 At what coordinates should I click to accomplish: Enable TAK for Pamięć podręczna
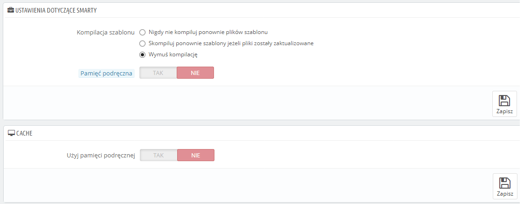coord(159,73)
